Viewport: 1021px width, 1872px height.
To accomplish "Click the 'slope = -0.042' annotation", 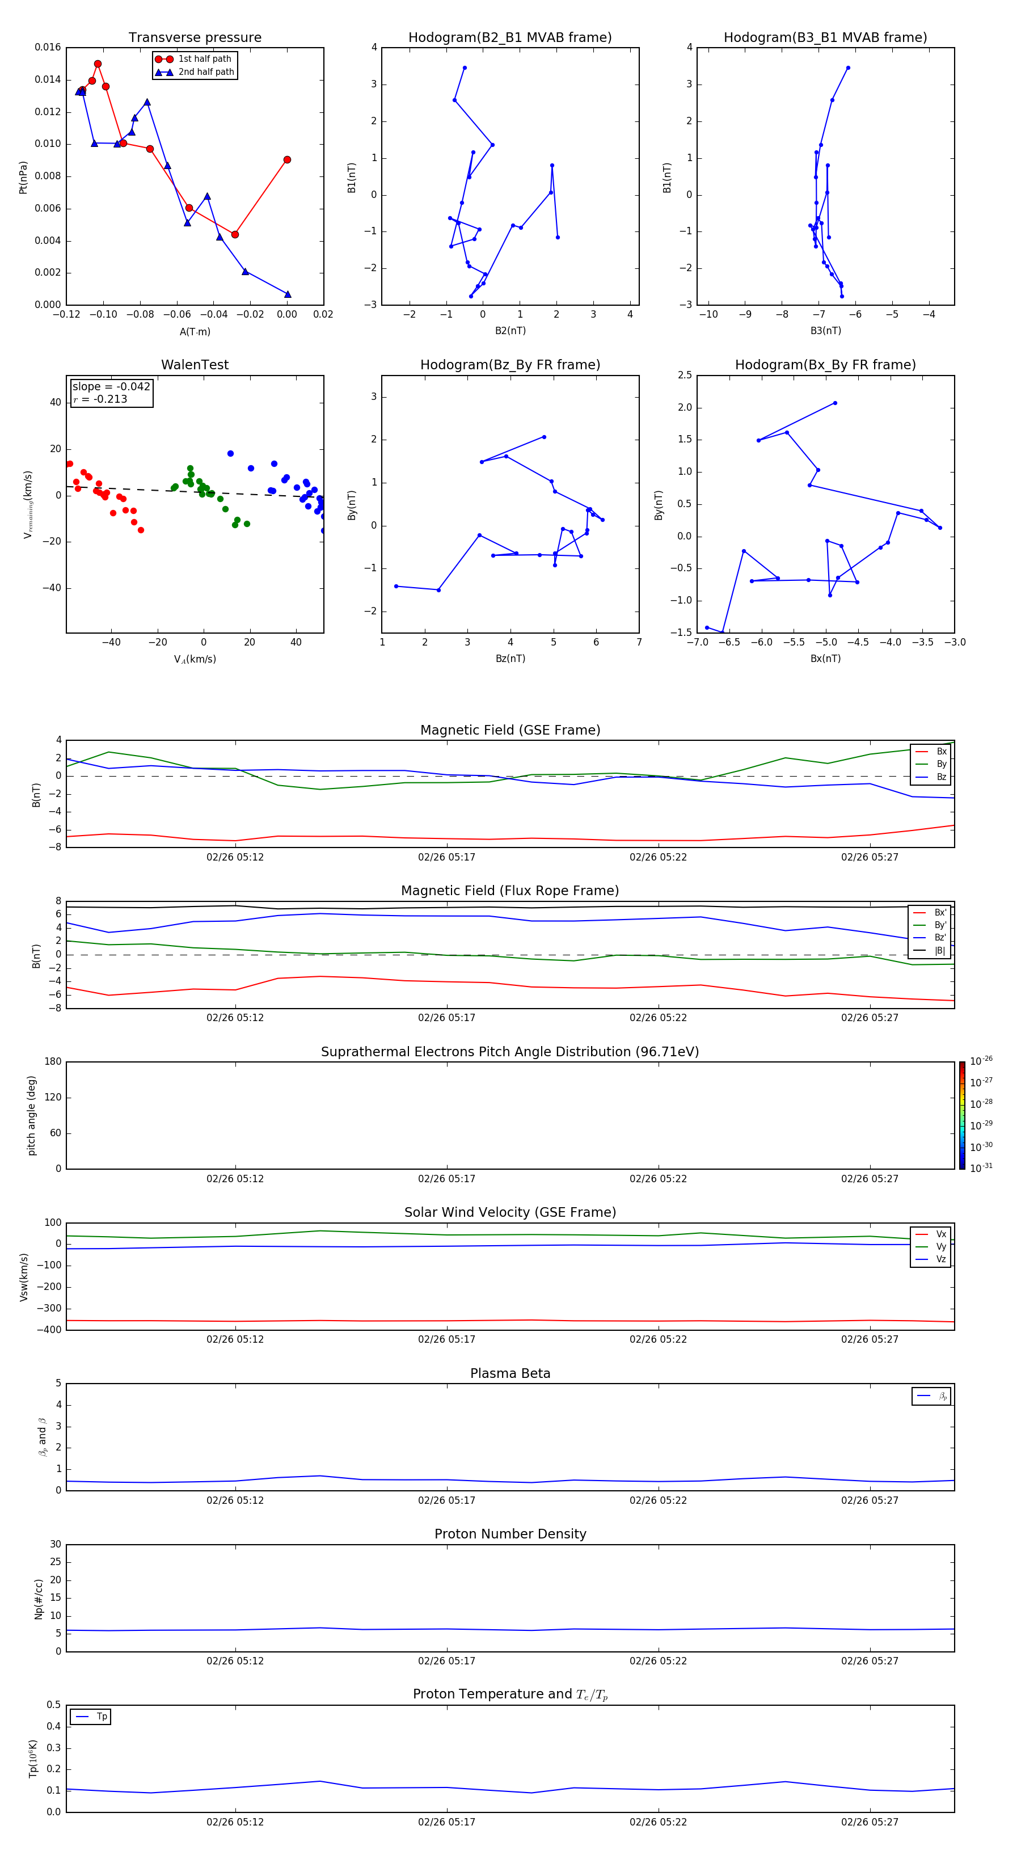I will (x=111, y=387).
